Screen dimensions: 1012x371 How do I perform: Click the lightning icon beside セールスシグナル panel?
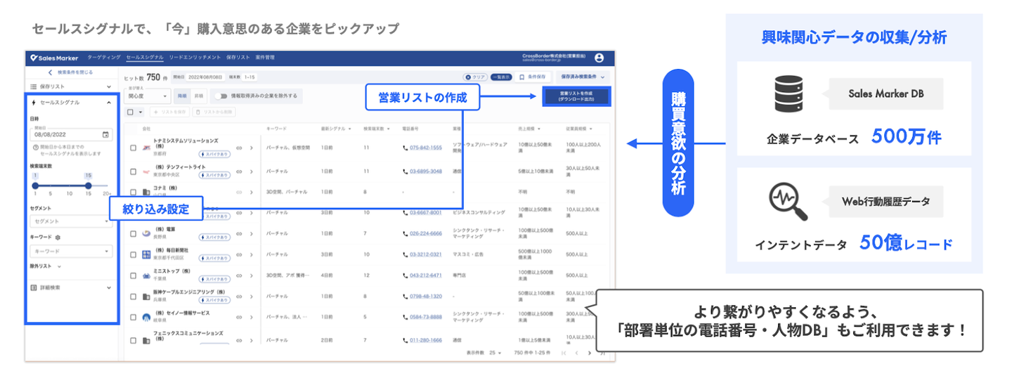pyautogui.click(x=34, y=102)
